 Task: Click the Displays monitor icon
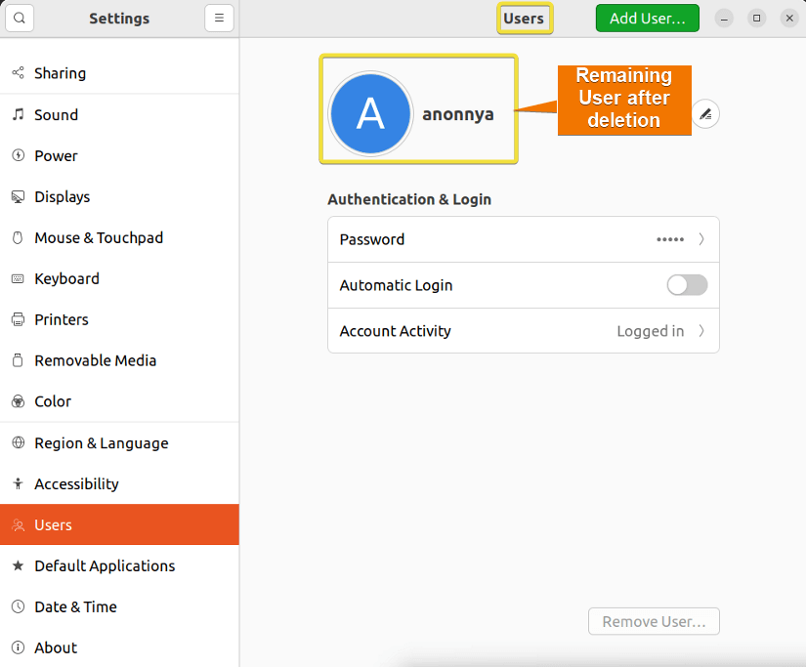coord(18,197)
